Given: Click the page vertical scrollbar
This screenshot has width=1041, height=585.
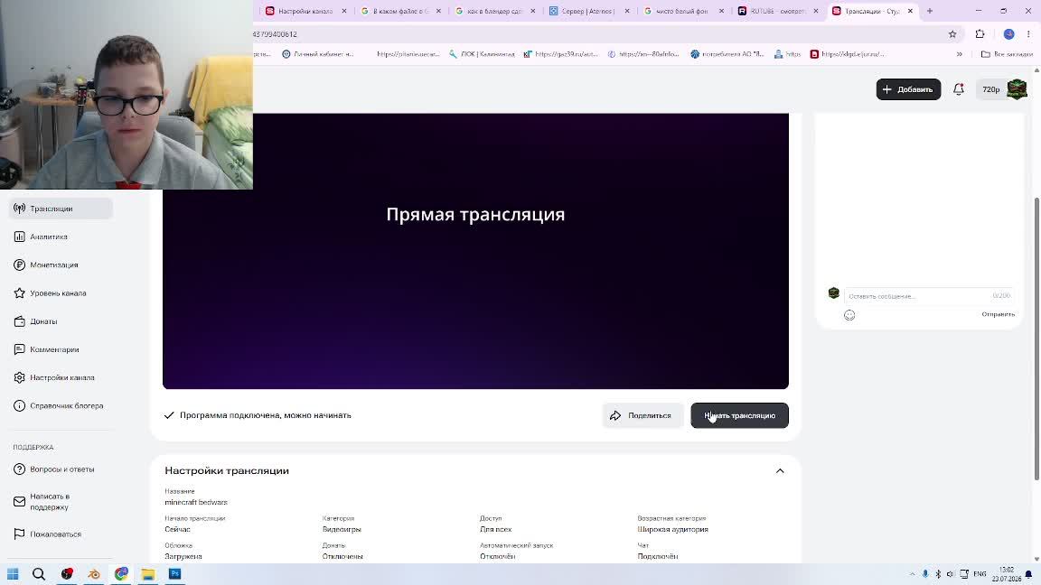Looking at the screenshot, I should tap(1036, 339).
